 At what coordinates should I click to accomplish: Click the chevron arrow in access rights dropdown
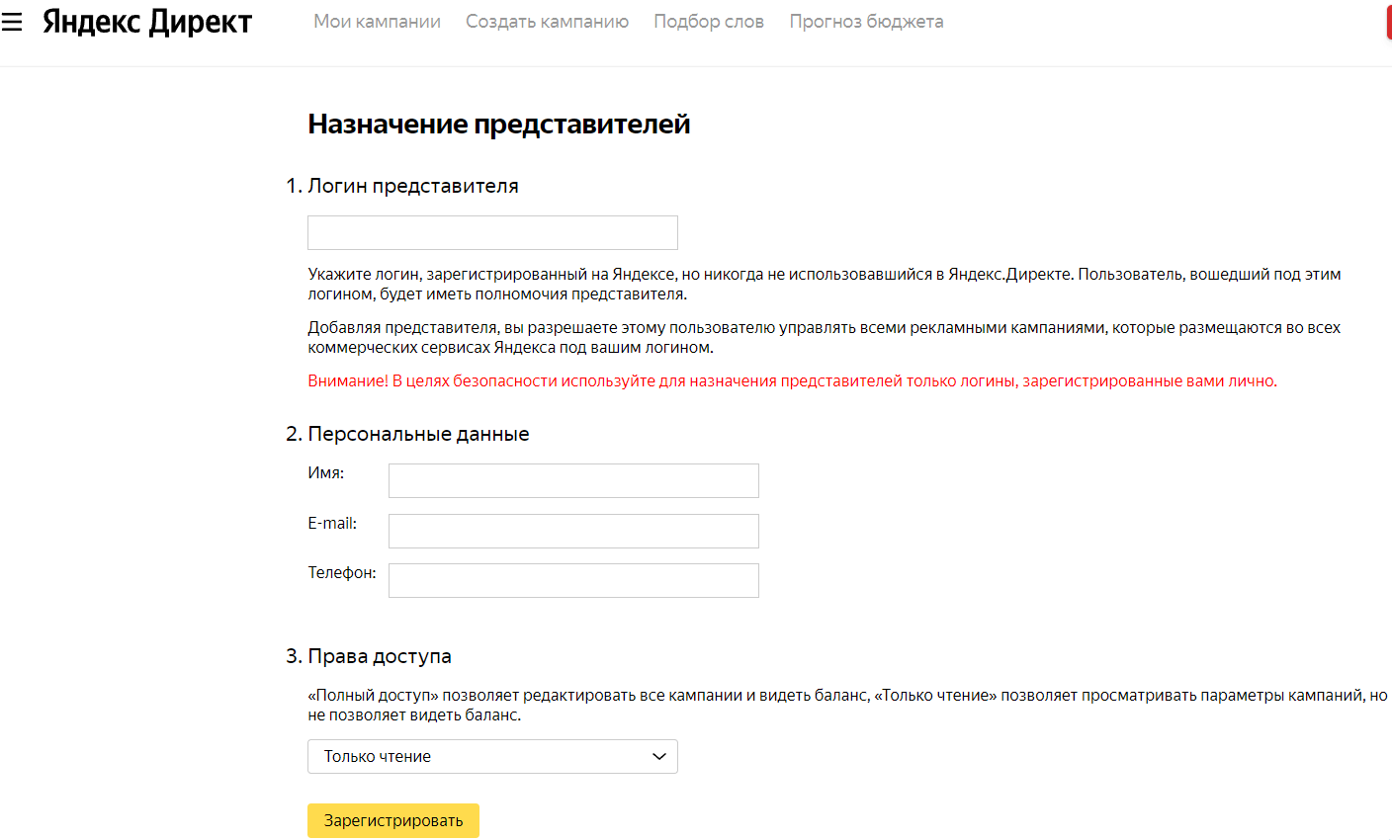click(x=659, y=757)
